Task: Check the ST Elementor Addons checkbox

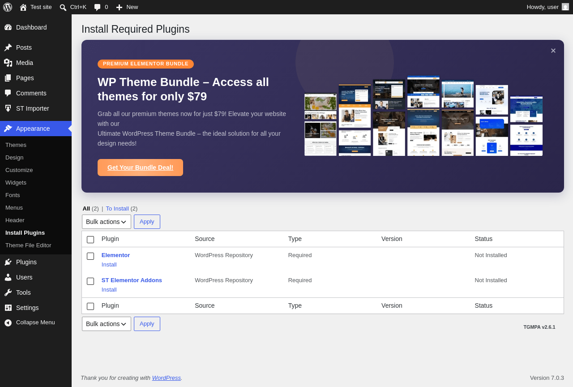Action: point(90,281)
